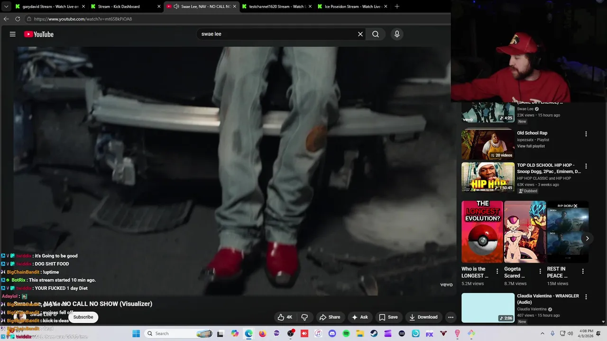Screen dimensions: 607x341
Task: Click the browser address bar URL
Action: (83, 19)
